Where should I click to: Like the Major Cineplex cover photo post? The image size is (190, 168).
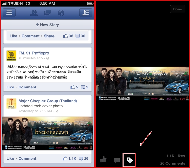10,158
